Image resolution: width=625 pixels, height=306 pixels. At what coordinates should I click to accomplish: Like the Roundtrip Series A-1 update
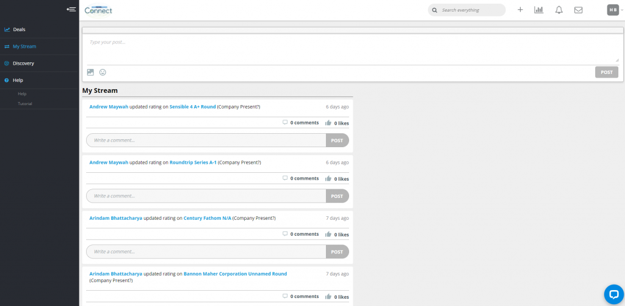pyautogui.click(x=328, y=179)
